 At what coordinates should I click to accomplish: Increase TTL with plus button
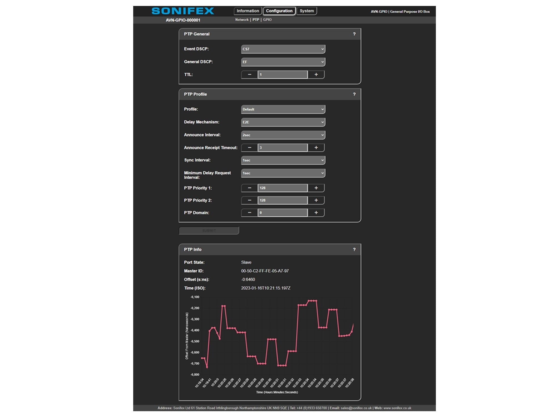pos(316,75)
